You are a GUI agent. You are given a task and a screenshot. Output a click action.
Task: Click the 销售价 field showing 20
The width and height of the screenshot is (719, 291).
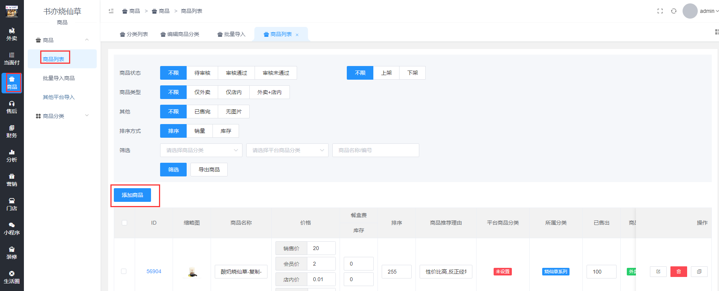pyautogui.click(x=321, y=248)
